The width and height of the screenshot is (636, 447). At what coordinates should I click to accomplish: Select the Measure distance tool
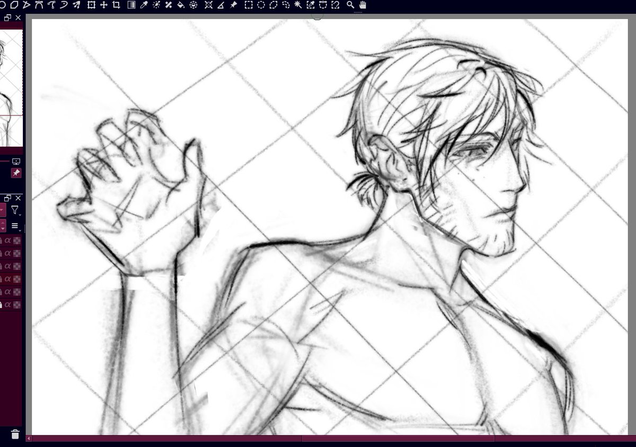220,5
